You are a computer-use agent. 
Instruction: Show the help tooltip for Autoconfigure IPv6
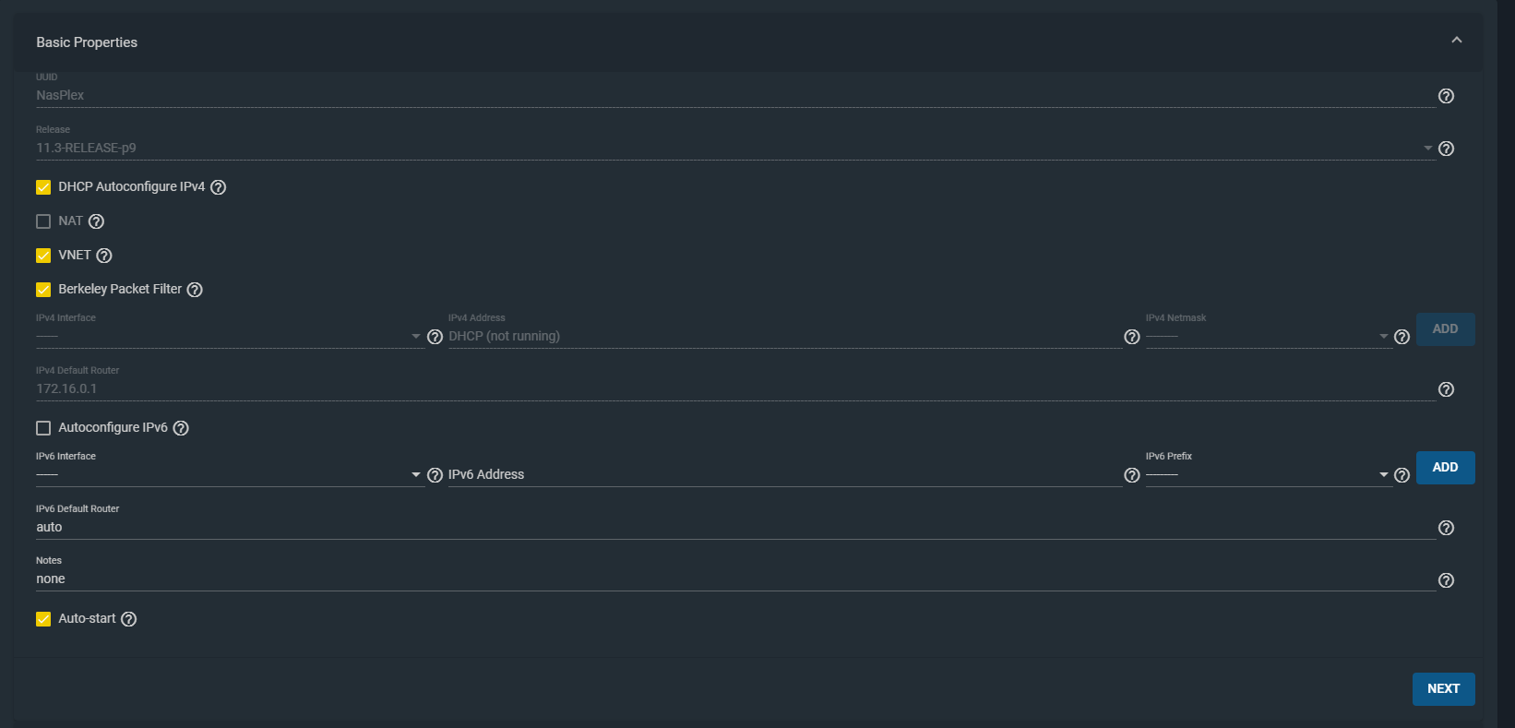[x=181, y=428]
